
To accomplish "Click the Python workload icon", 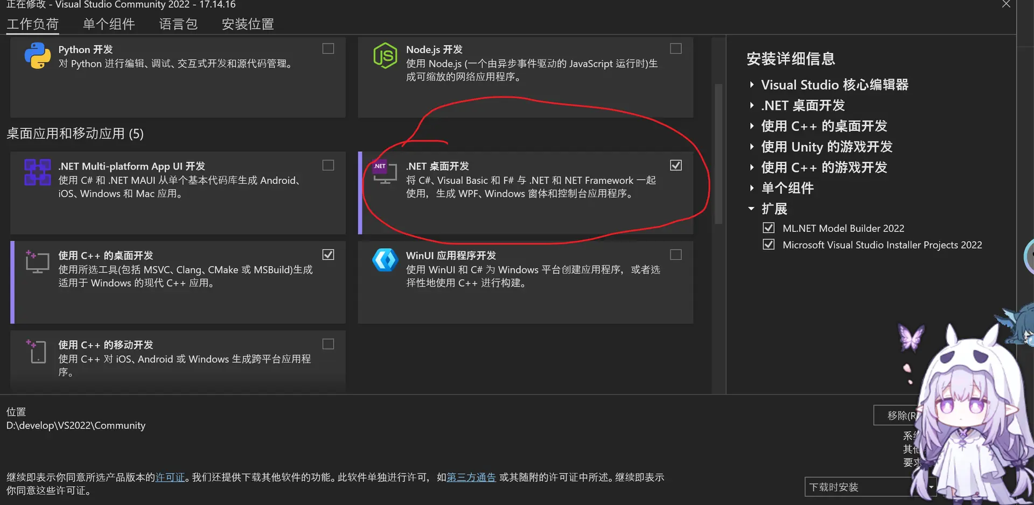I will pyautogui.click(x=38, y=55).
